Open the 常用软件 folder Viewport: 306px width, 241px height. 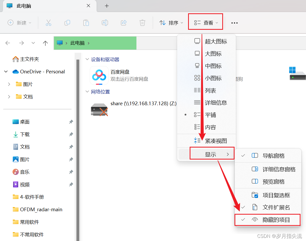point(26,222)
